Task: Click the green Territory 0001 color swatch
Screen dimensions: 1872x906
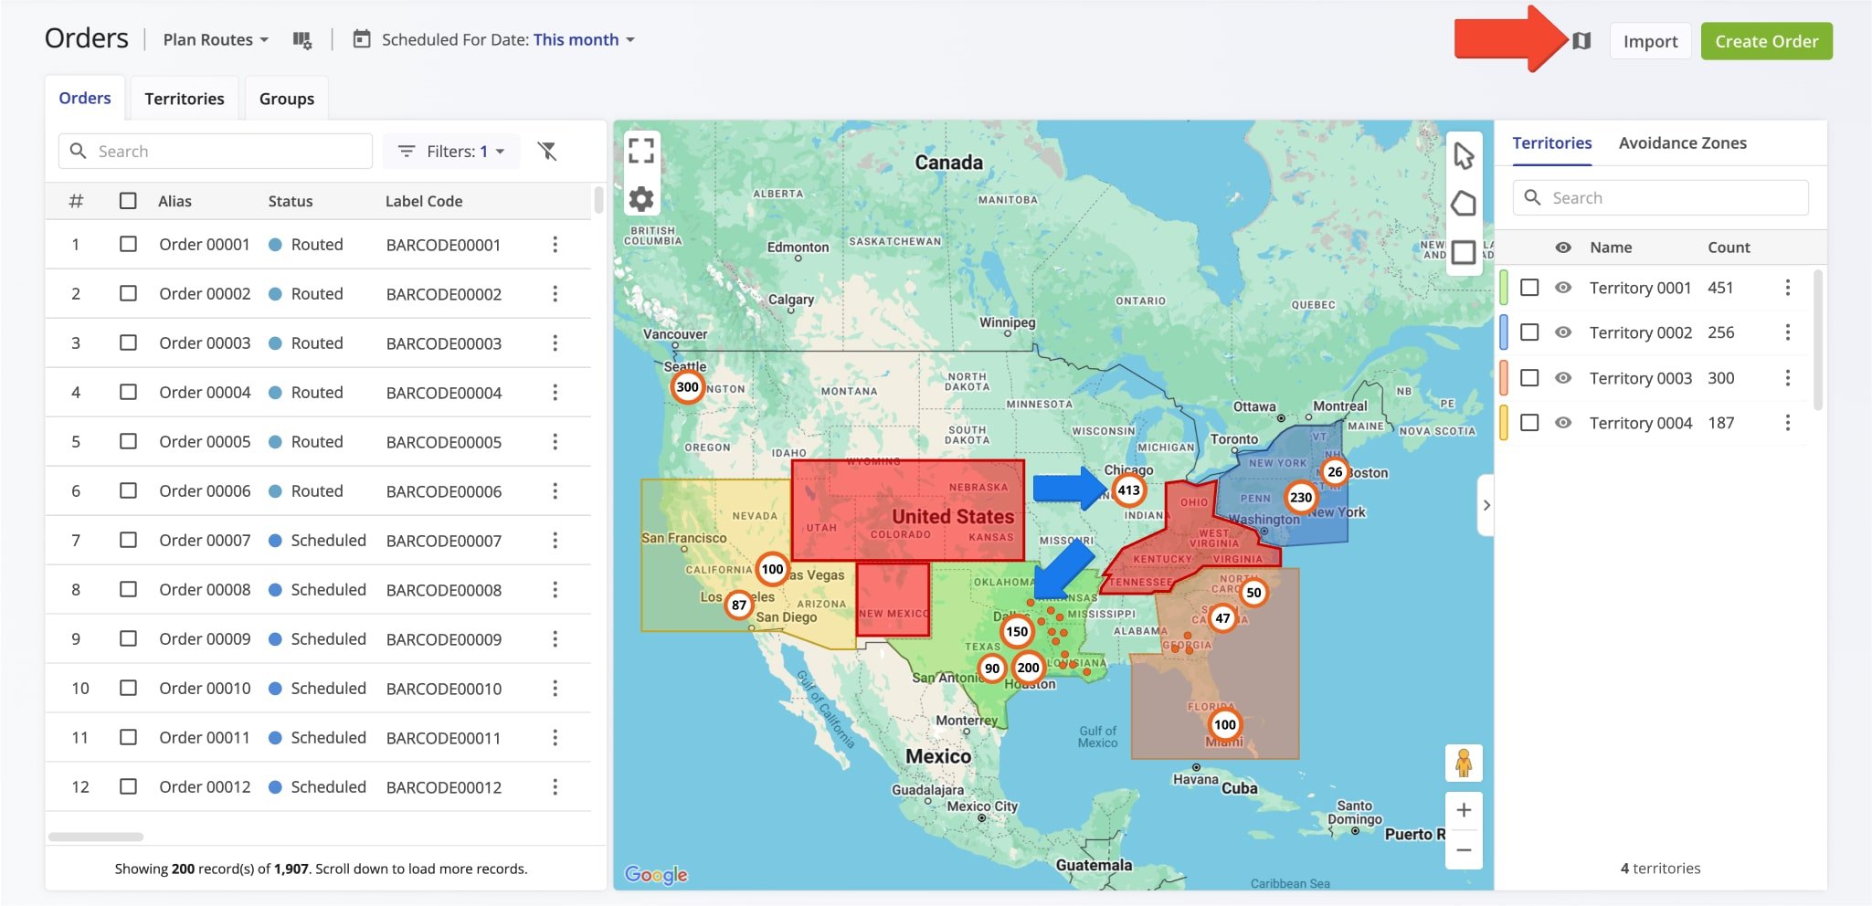Action: (x=1503, y=288)
